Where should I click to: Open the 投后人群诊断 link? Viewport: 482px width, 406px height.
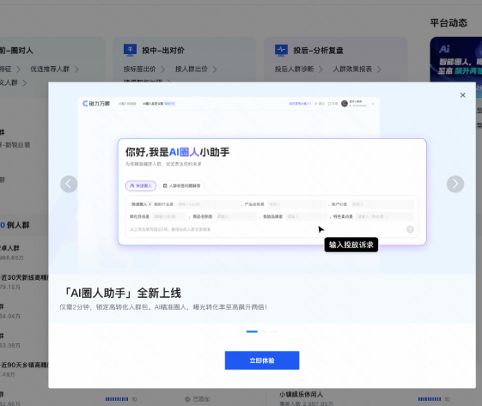294,70
